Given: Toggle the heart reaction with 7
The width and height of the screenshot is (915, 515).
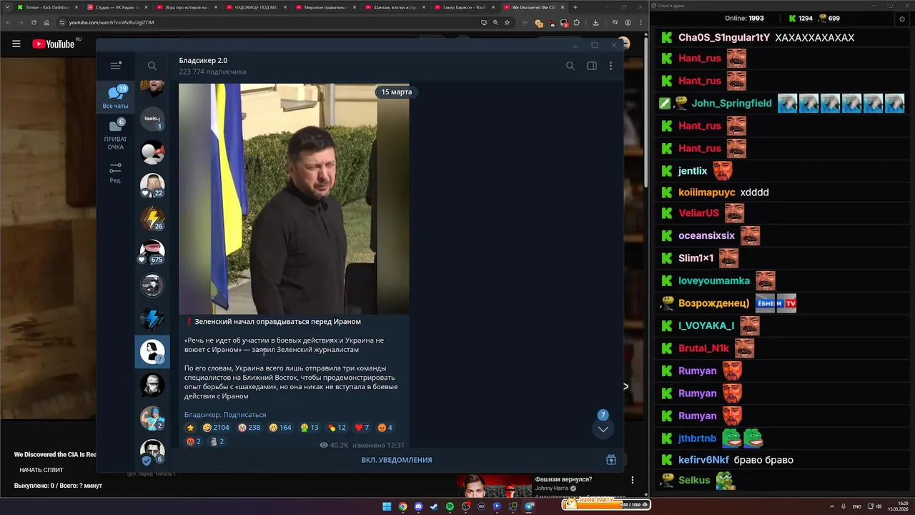Looking at the screenshot, I should 362,428.
